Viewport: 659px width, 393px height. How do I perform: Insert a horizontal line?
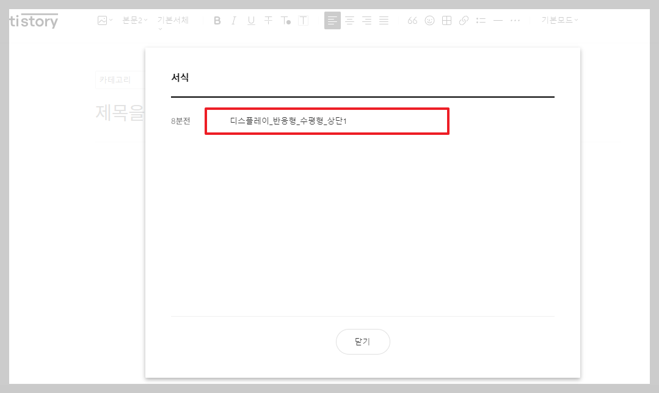click(x=498, y=20)
